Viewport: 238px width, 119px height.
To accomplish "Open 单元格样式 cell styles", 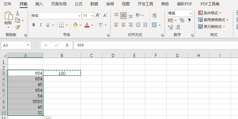I will pyautogui.click(x=212, y=27).
